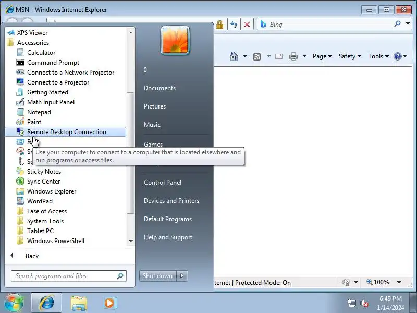The image size is (417, 313).
Task: Open the Shut down options arrow
Action: 182,276
